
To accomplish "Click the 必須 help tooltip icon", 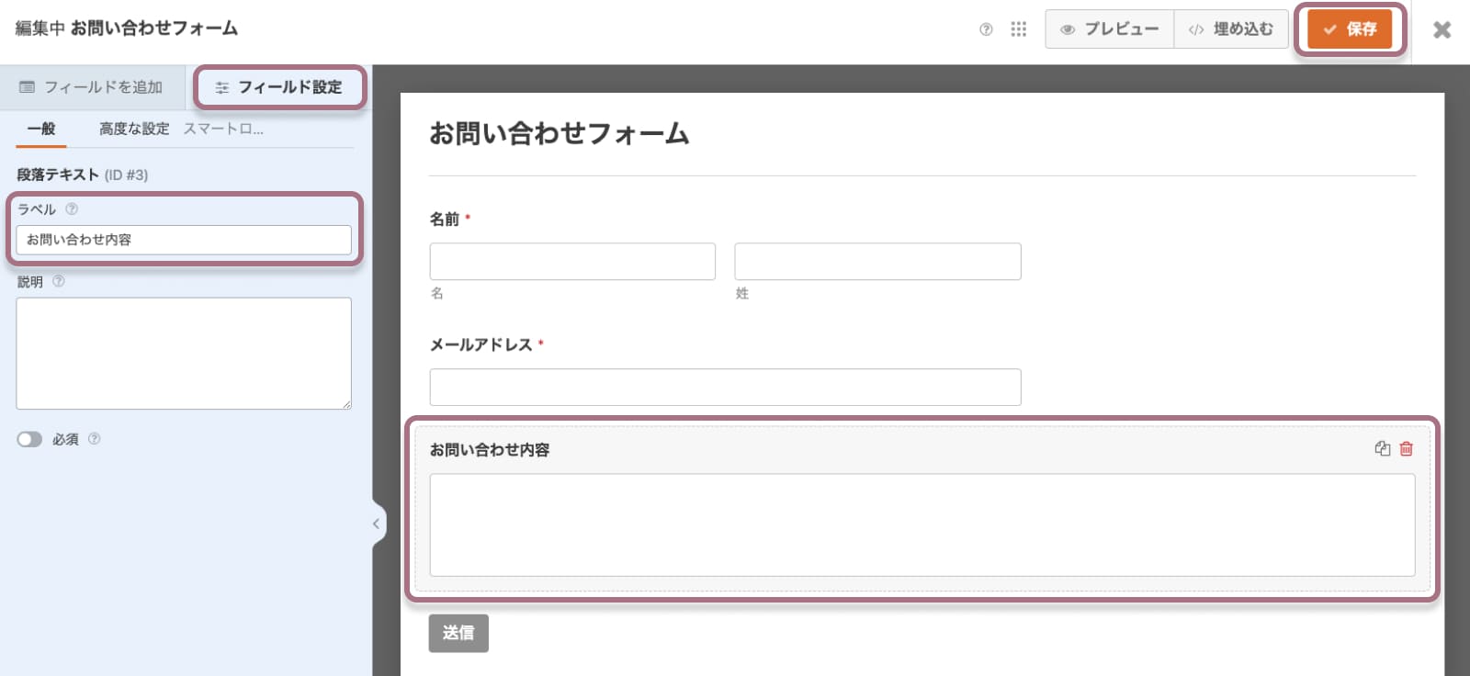I will click(x=94, y=439).
